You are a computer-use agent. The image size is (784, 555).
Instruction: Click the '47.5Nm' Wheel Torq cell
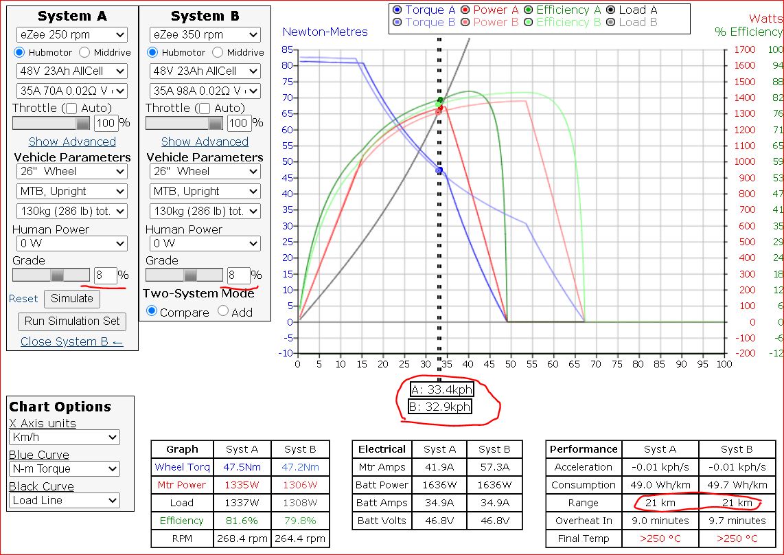coord(242,467)
